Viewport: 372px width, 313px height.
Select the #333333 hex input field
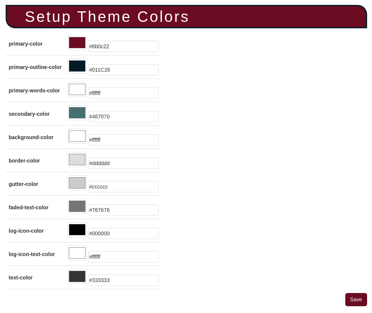point(123,280)
